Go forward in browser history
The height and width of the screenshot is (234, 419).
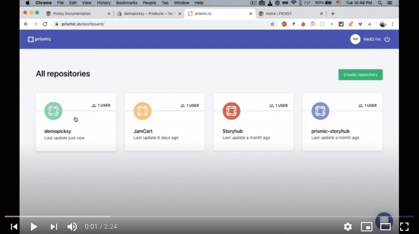pyautogui.click(x=36, y=24)
